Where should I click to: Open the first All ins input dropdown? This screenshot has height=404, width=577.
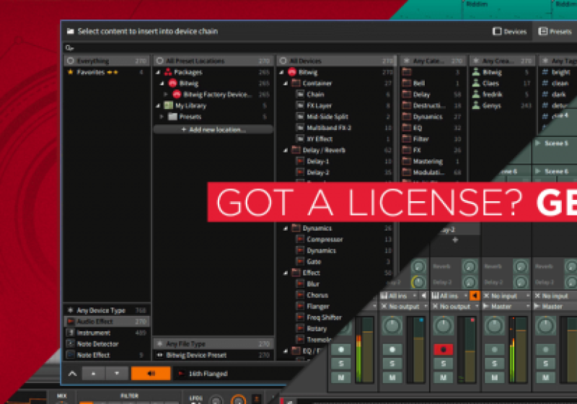399,296
